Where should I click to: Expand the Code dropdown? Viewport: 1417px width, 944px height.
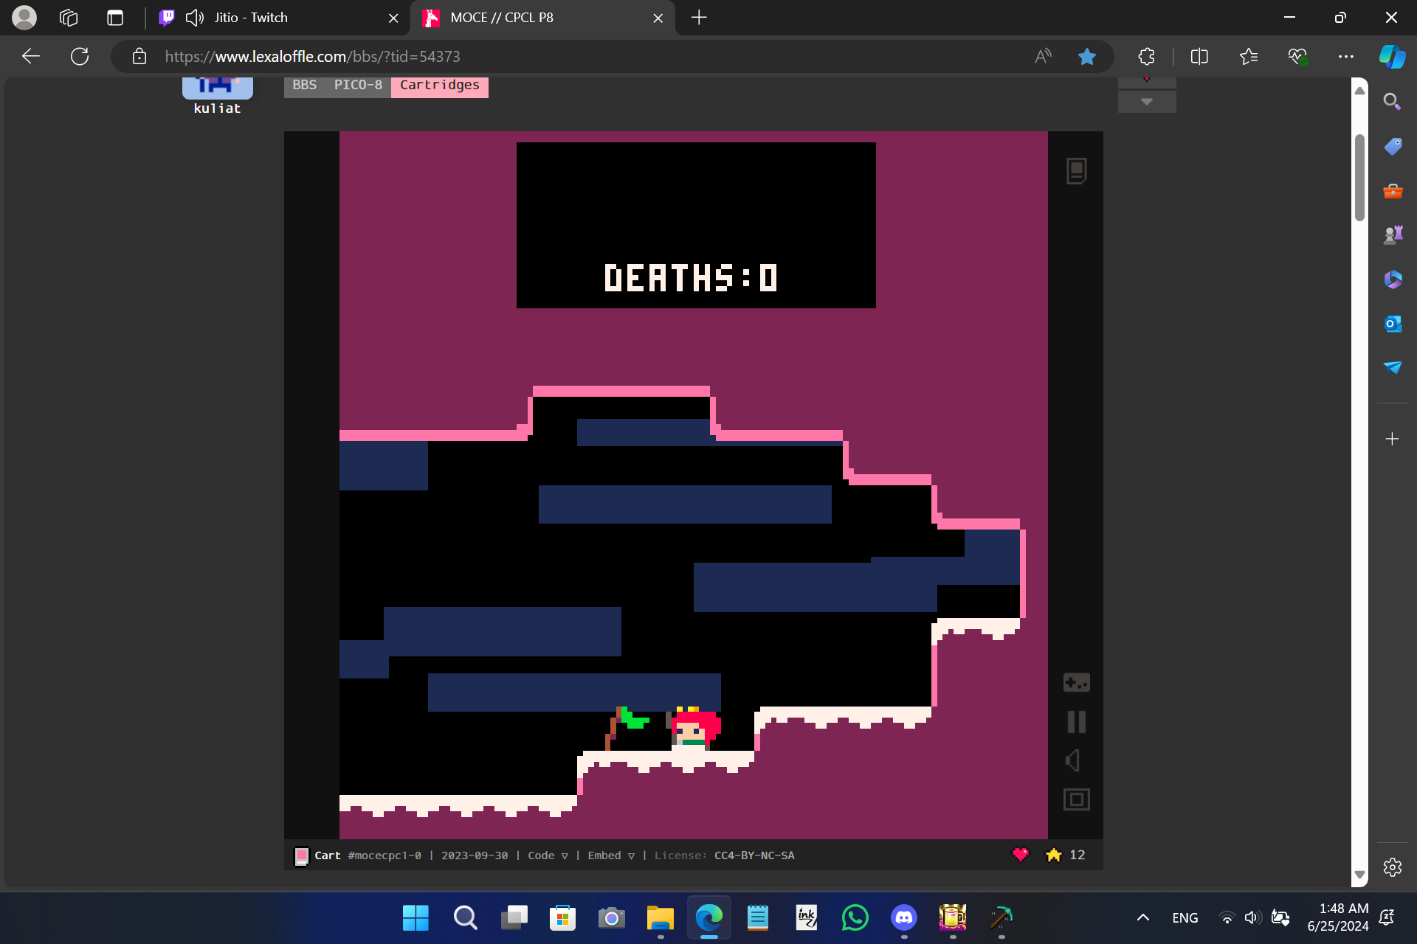[548, 855]
